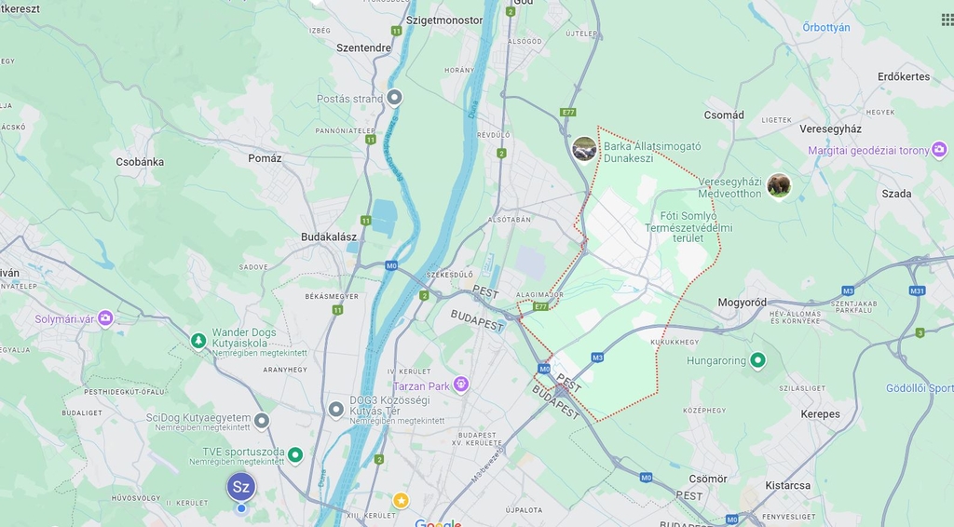Viewport: 954px width, 527px height.
Task: Click the Gödöllői Sport label
Action: [920, 388]
